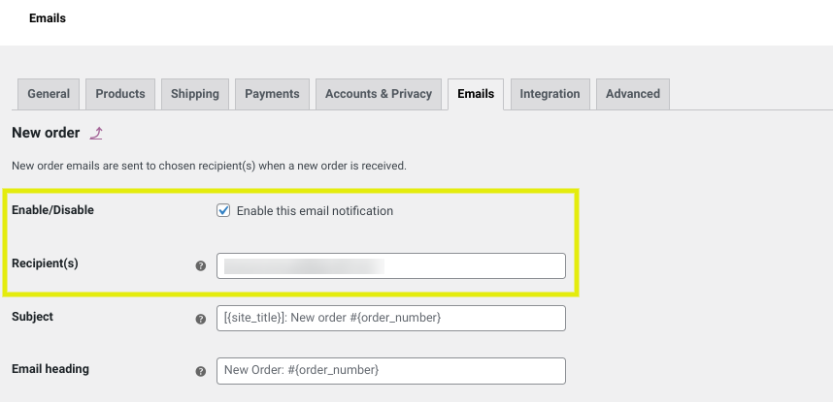Image resolution: width=833 pixels, height=402 pixels.
Task: Click the Subject field label
Action: [x=32, y=317]
